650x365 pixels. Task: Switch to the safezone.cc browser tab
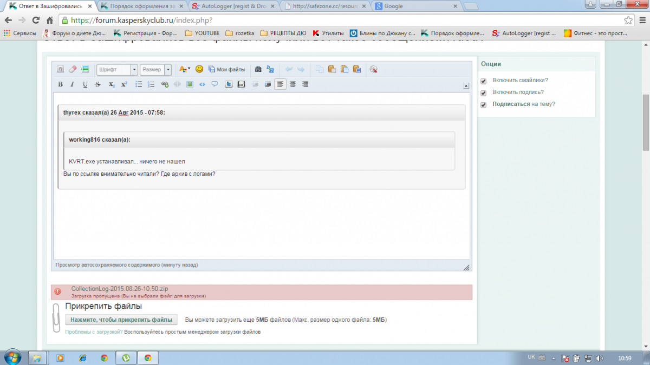[x=326, y=6]
